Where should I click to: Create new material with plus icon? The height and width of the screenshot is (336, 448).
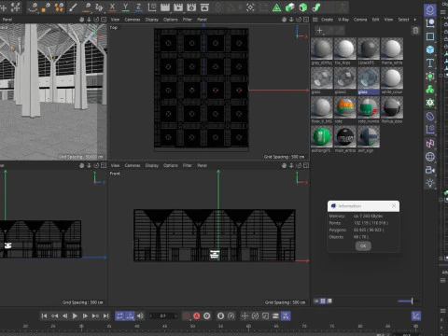point(319,31)
